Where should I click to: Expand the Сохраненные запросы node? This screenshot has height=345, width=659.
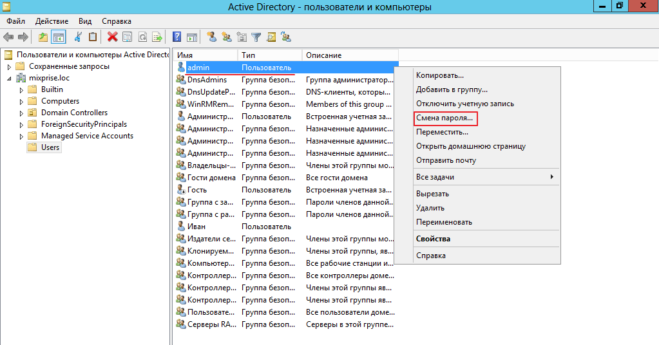point(9,67)
